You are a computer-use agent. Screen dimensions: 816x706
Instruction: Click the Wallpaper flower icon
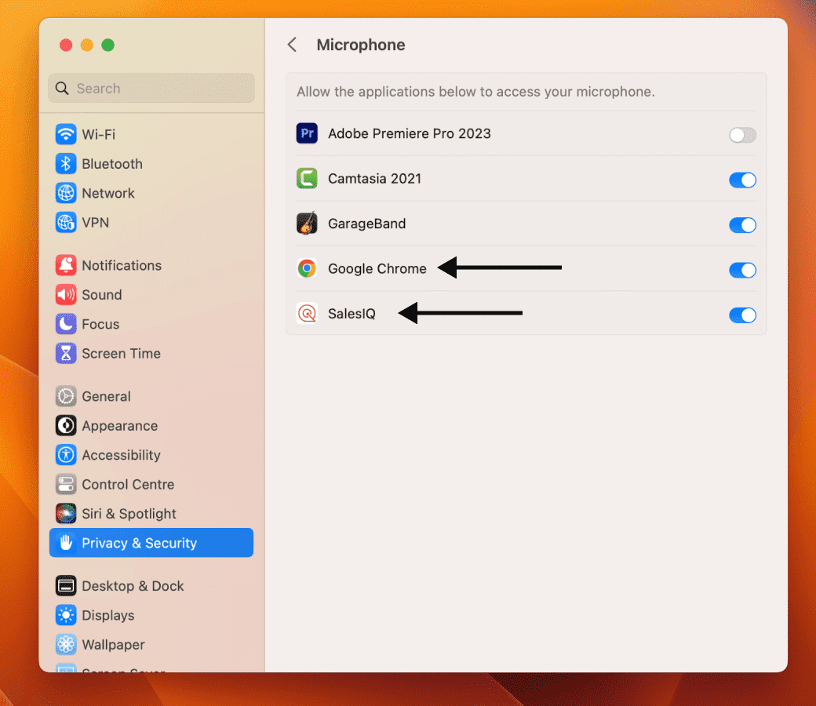coord(66,645)
